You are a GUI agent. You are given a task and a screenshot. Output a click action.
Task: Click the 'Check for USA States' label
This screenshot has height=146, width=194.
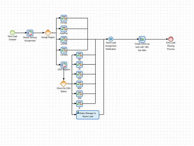64,90
